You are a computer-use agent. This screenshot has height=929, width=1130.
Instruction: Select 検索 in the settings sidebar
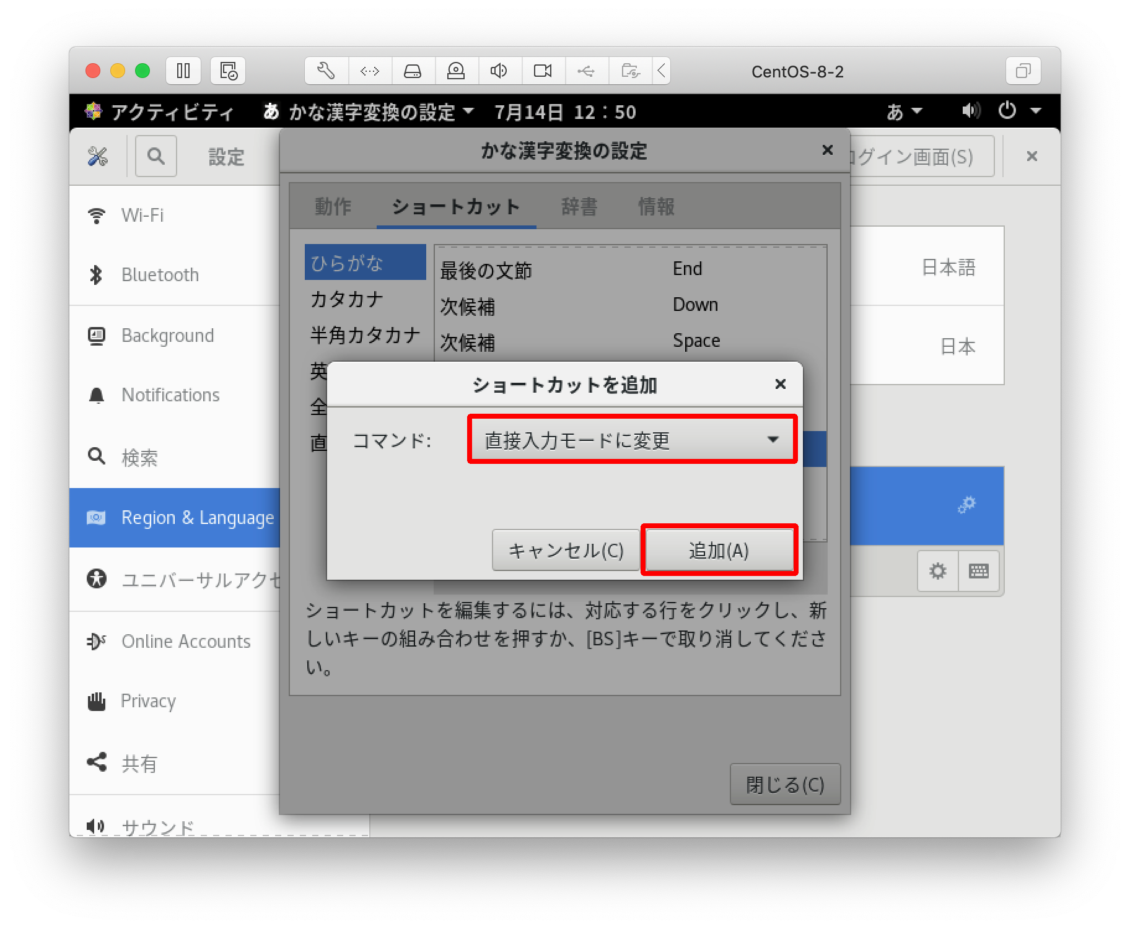(x=175, y=457)
